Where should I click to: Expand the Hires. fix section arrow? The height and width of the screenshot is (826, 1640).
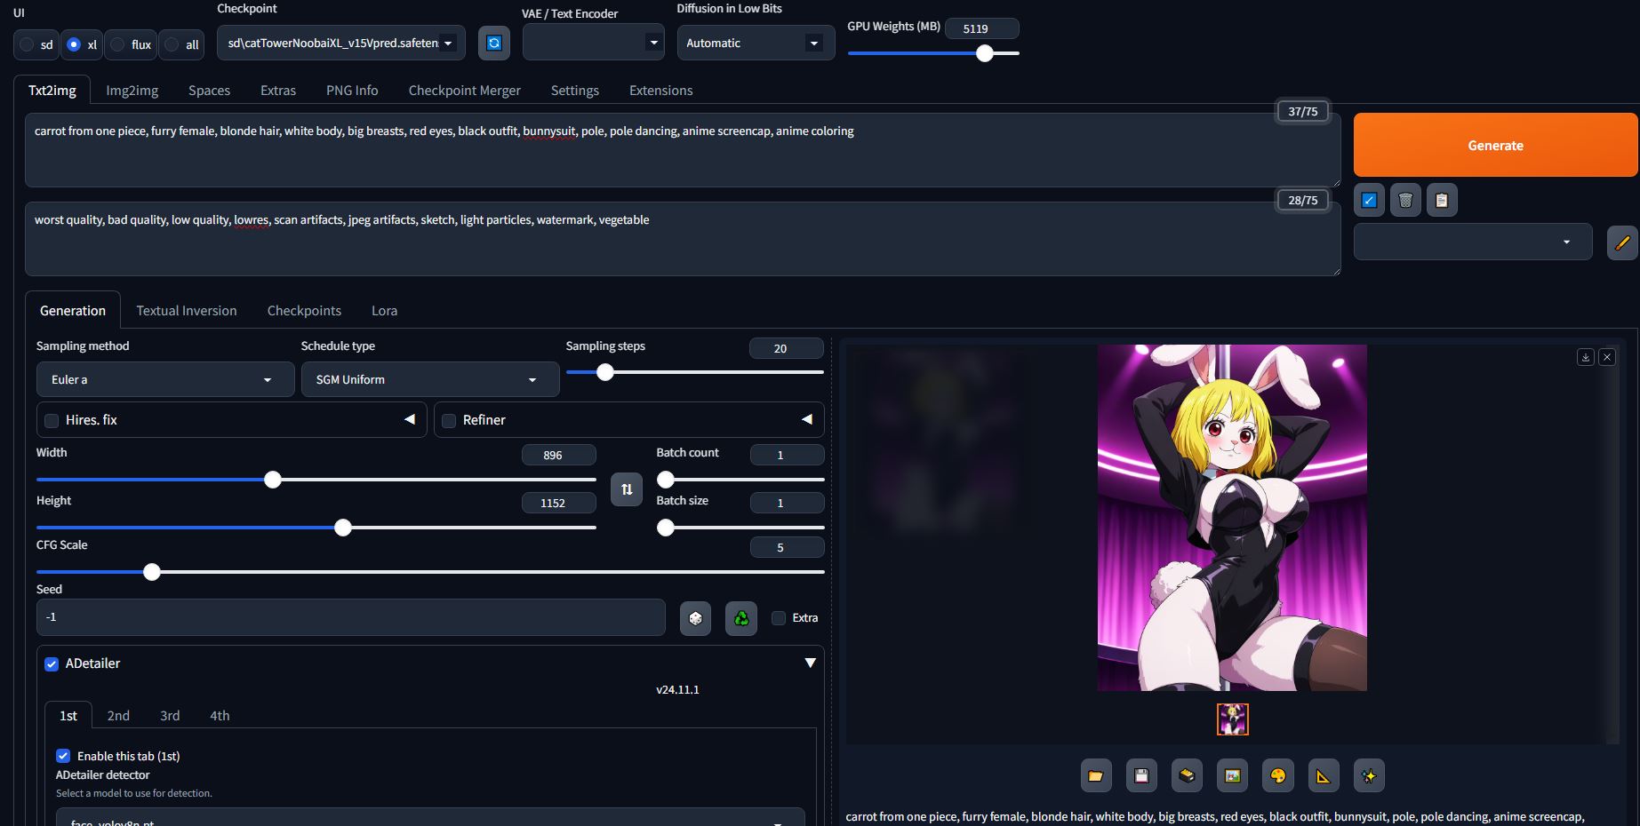coord(410,419)
